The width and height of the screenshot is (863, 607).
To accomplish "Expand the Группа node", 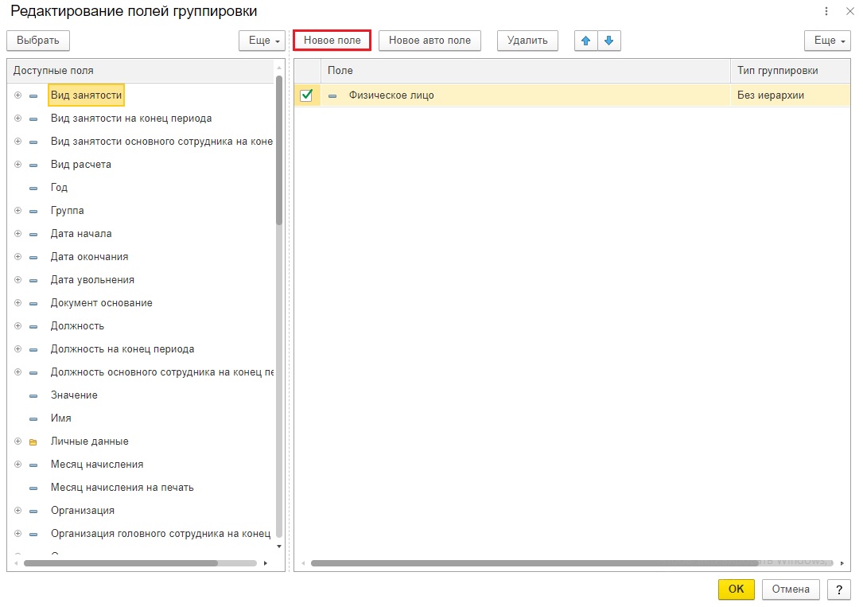I will coord(17,211).
